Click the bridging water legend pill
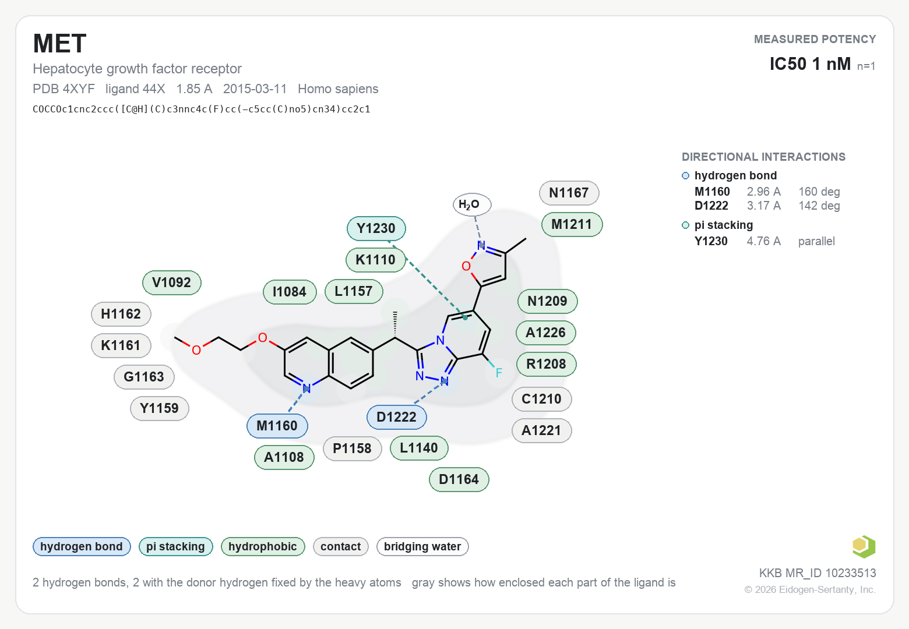This screenshot has width=909, height=629. click(x=422, y=546)
